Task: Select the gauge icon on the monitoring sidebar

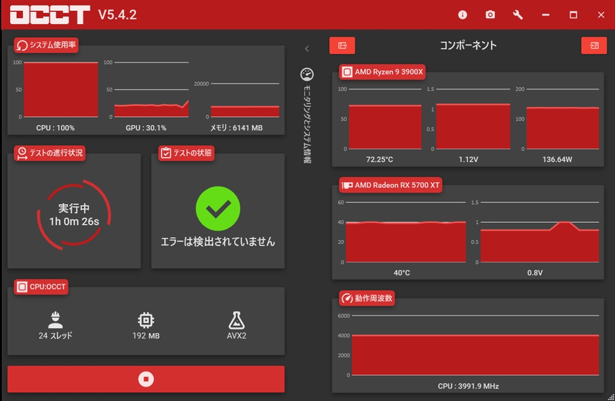Action: 307,74
